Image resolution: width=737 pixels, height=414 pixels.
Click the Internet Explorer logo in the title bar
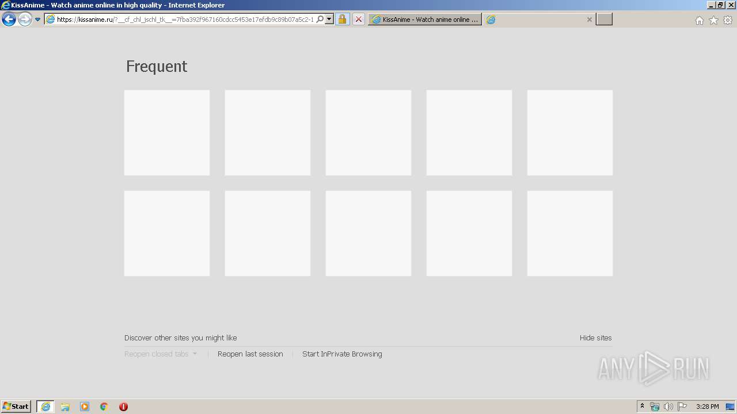pyautogui.click(x=6, y=5)
